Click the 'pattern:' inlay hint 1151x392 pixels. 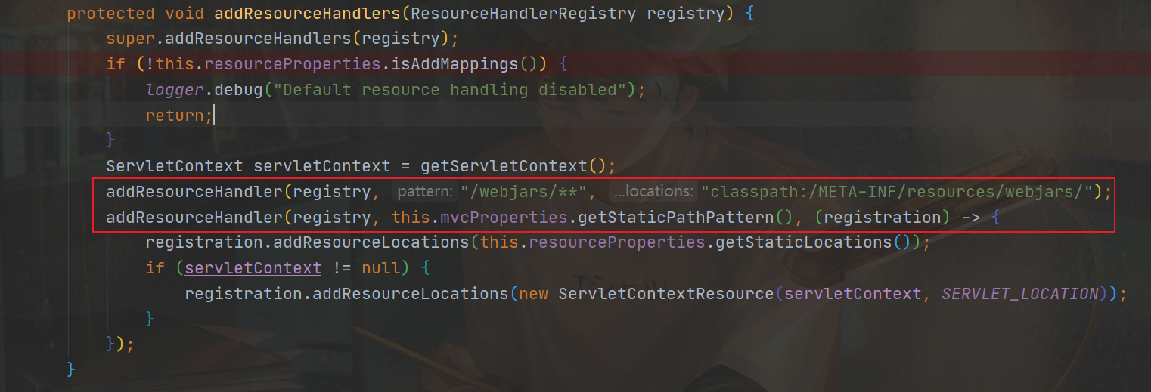426,192
